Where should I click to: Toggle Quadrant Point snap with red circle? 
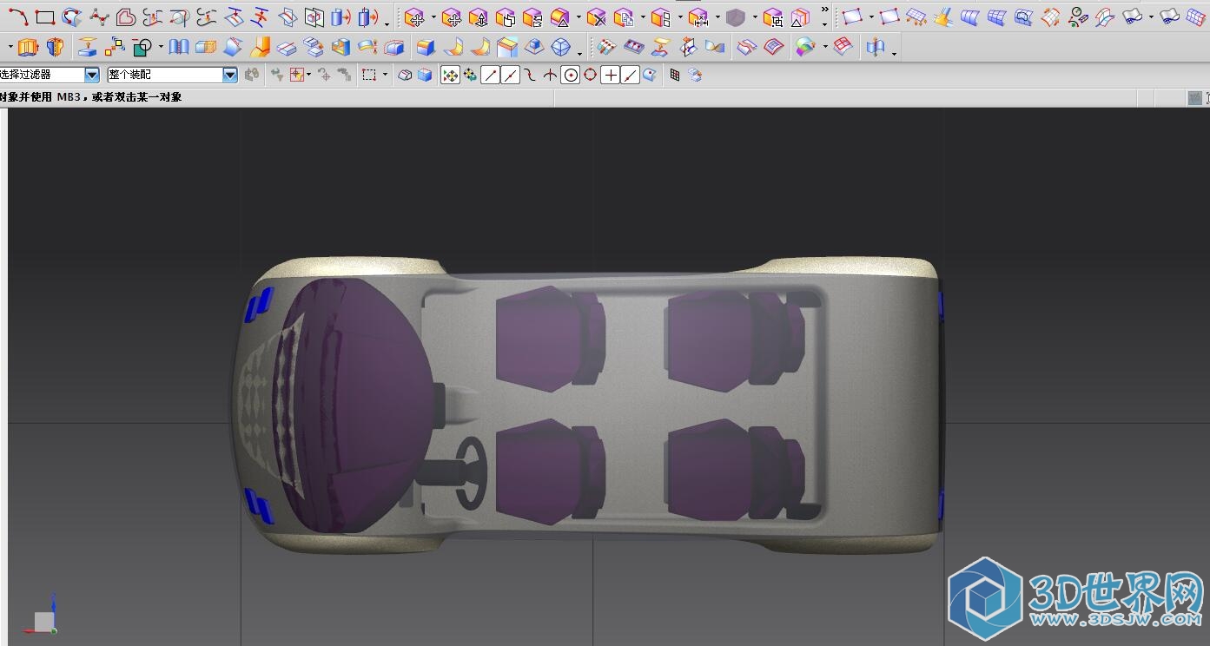(591, 76)
